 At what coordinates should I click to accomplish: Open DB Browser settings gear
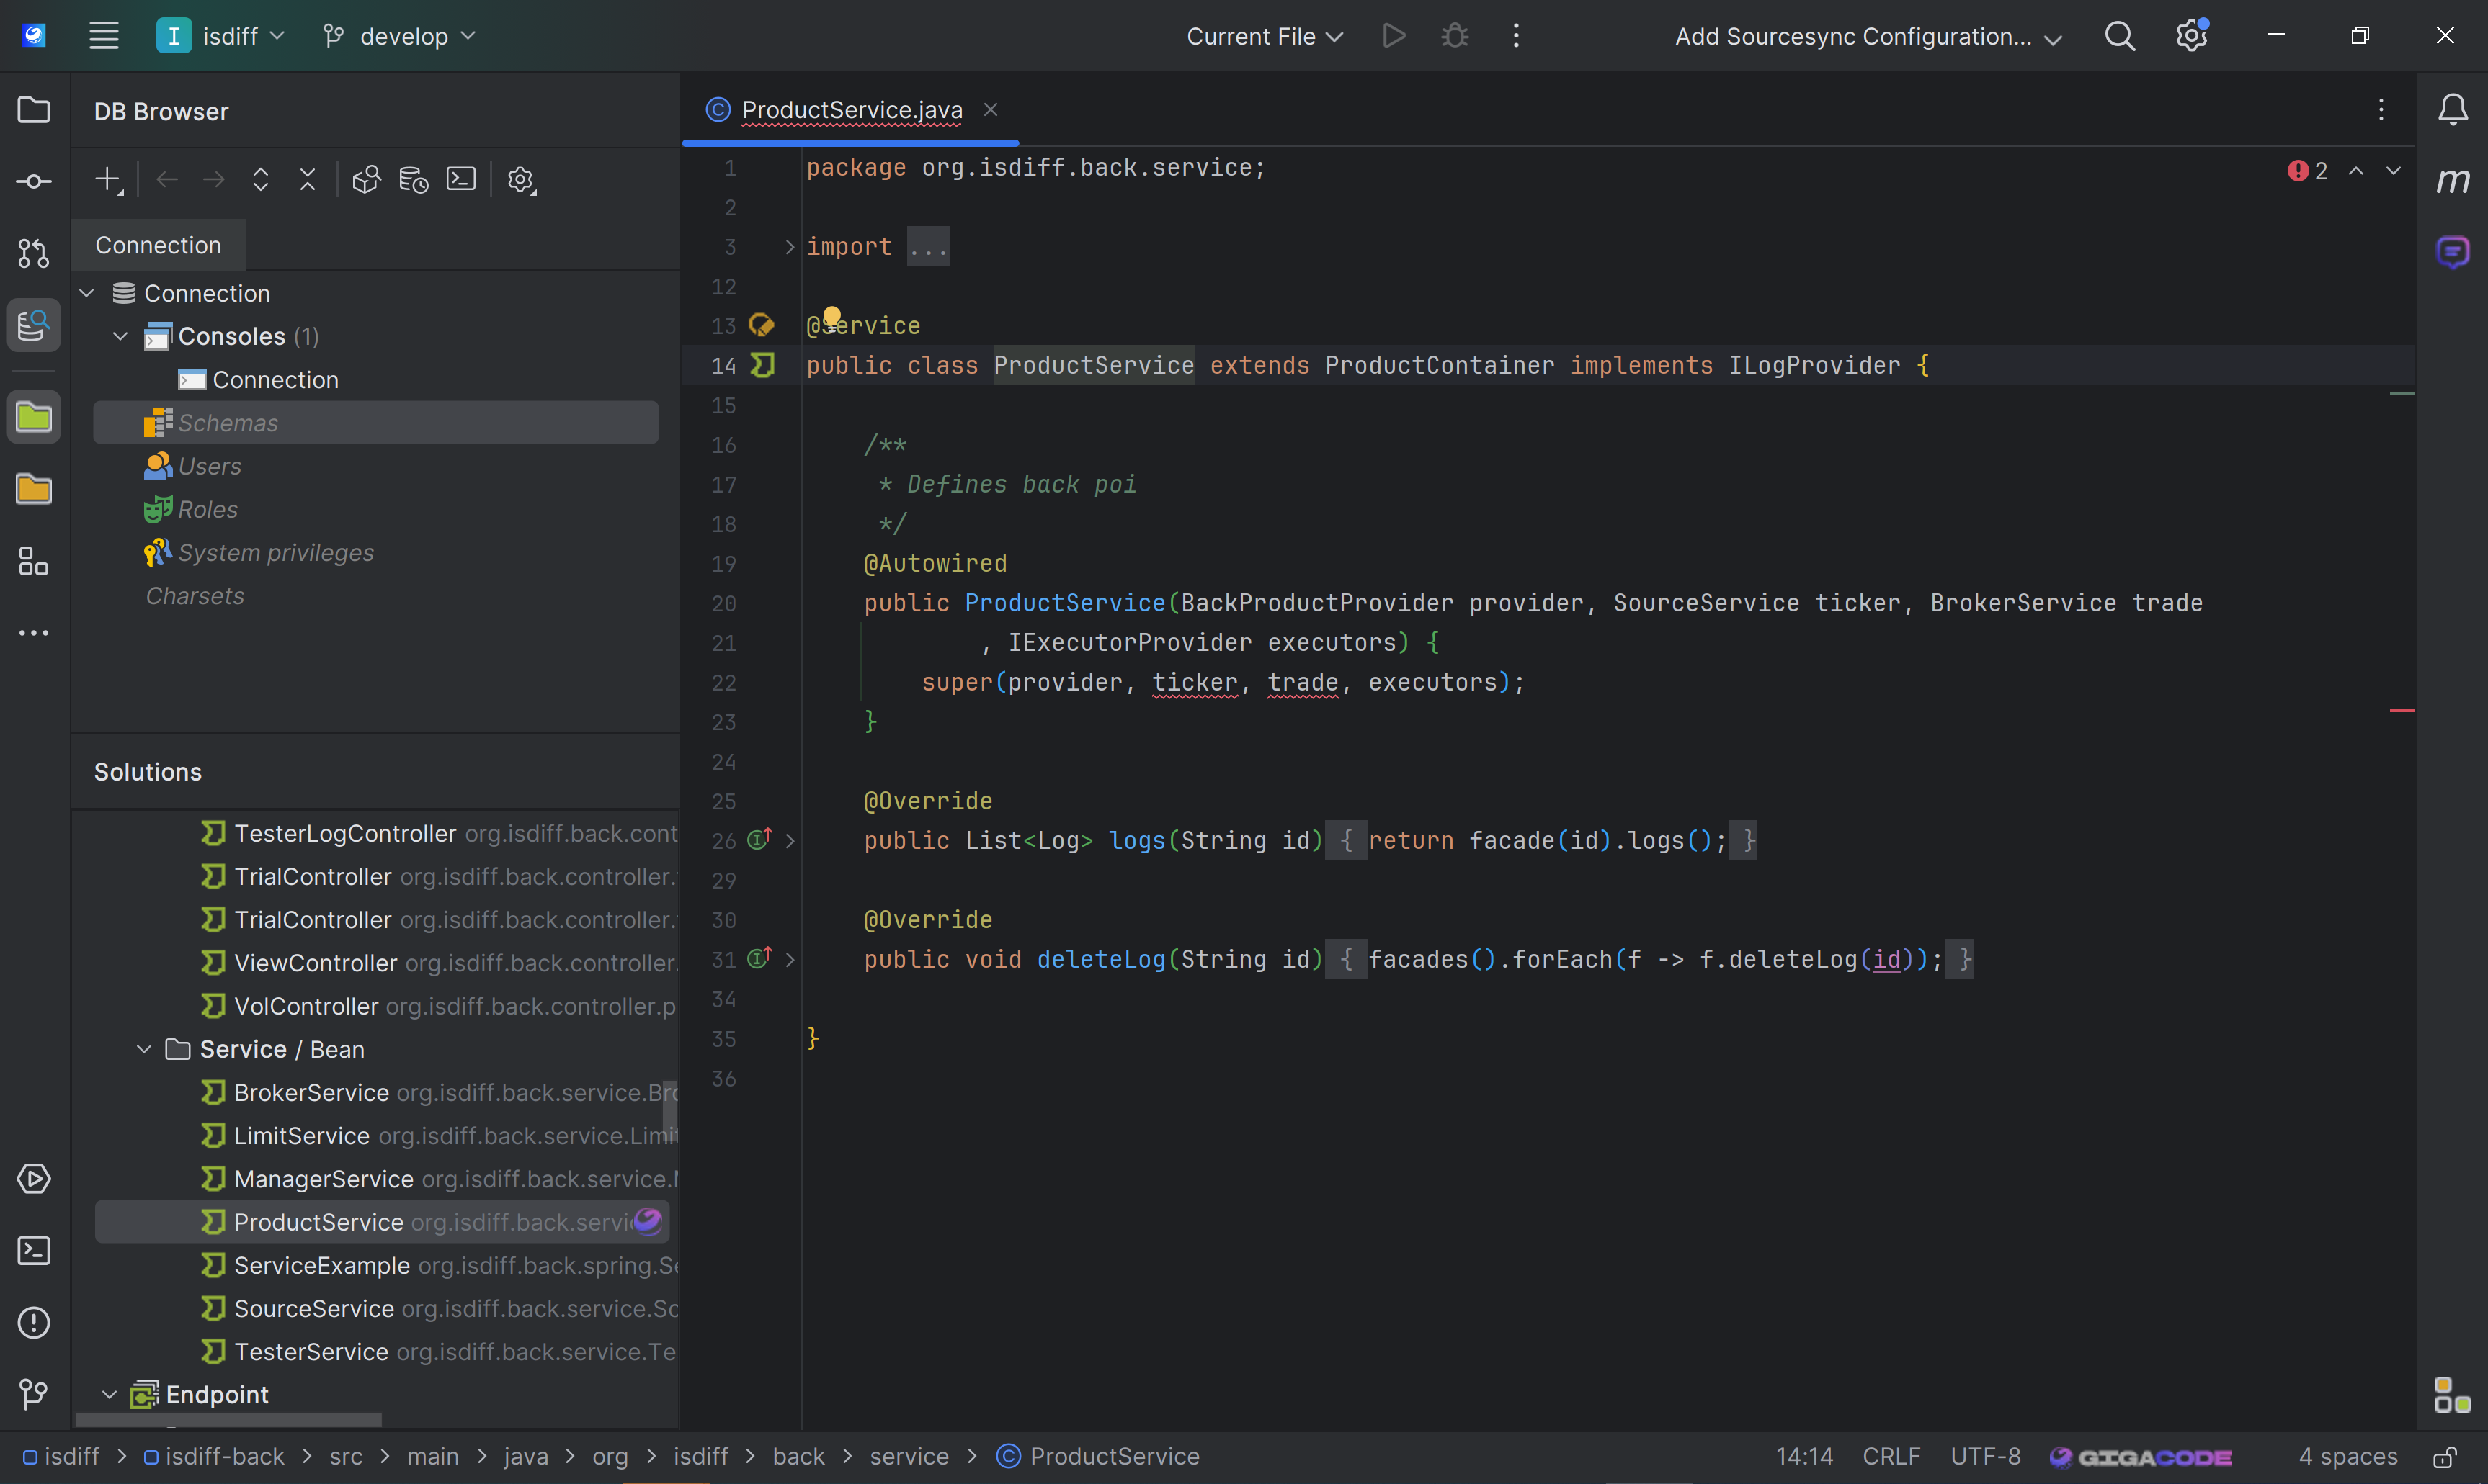click(521, 180)
